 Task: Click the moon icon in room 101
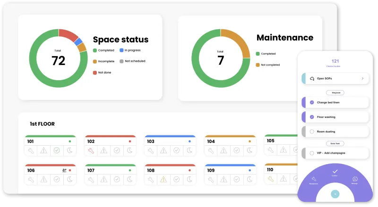(x=69, y=150)
